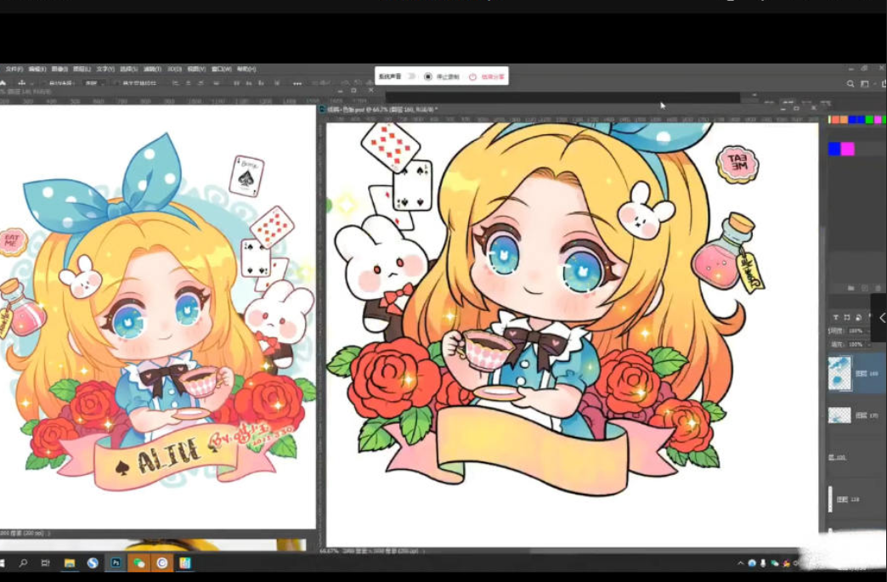Open the 文字(Y) menu
Screen dimensions: 887x582
(x=105, y=69)
